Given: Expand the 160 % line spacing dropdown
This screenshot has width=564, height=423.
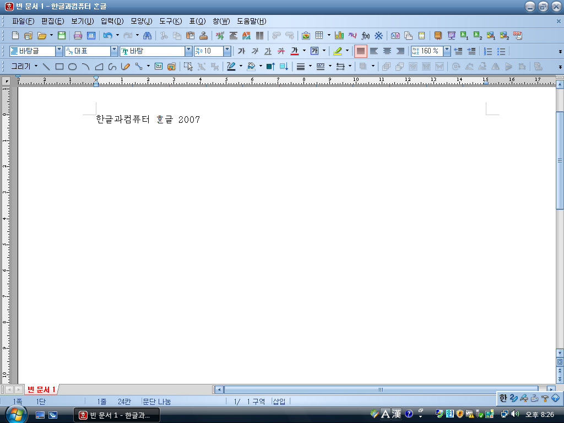Looking at the screenshot, I should tap(447, 51).
